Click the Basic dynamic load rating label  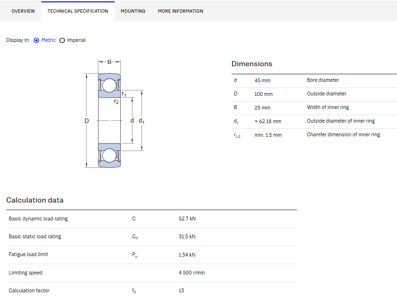tap(38, 219)
